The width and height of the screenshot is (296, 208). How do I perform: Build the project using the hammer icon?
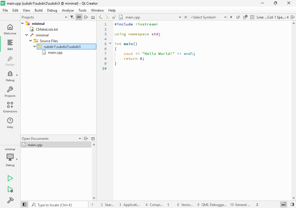click(x=10, y=200)
